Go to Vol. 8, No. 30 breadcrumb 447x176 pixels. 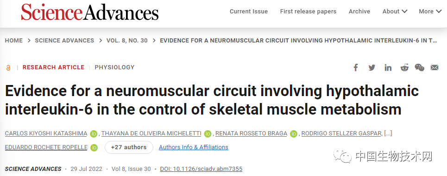point(127,40)
